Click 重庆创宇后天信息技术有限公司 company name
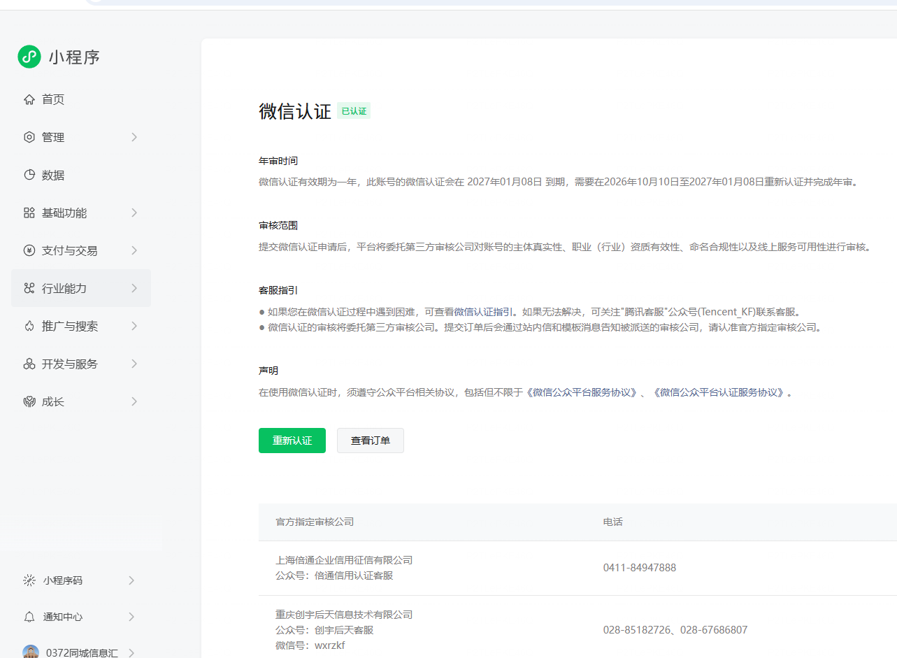Screen dimensions: 897x658 click(344, 615)
